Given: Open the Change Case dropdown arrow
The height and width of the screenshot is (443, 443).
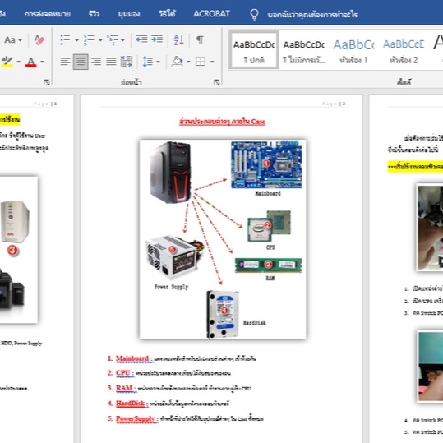Looking at the screenshot, I should [20, 40].
